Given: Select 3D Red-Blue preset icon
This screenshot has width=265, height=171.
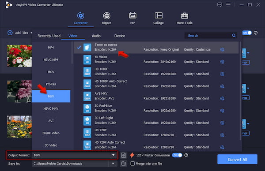Looking at the screenshot, I should (x=87, y=108).
